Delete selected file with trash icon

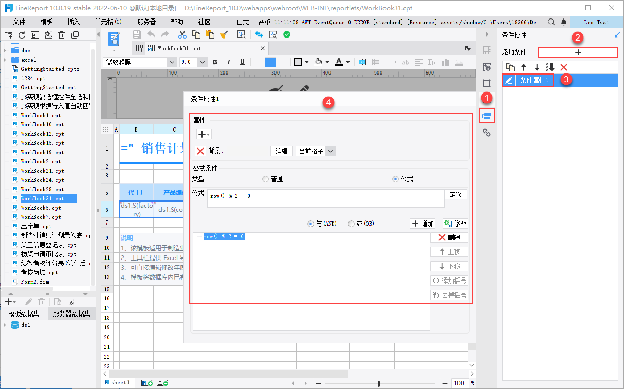coord(62,35)
